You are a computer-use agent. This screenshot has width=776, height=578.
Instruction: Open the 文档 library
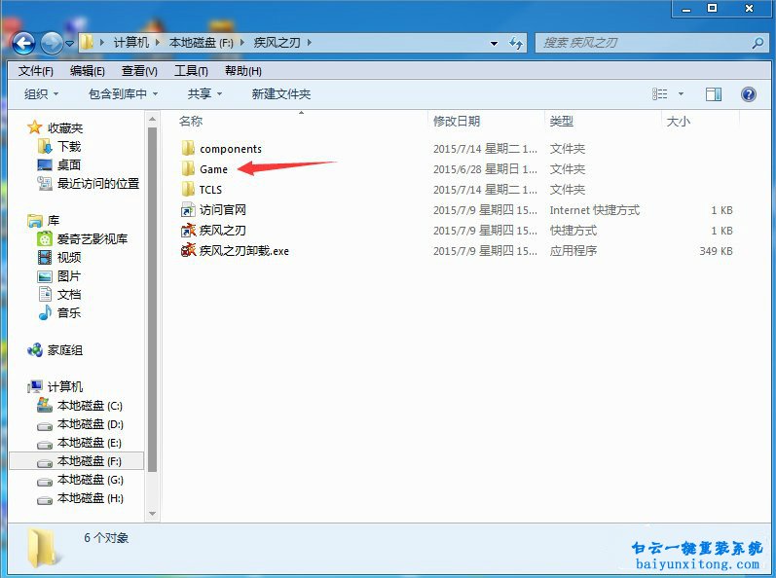(69, 294)
